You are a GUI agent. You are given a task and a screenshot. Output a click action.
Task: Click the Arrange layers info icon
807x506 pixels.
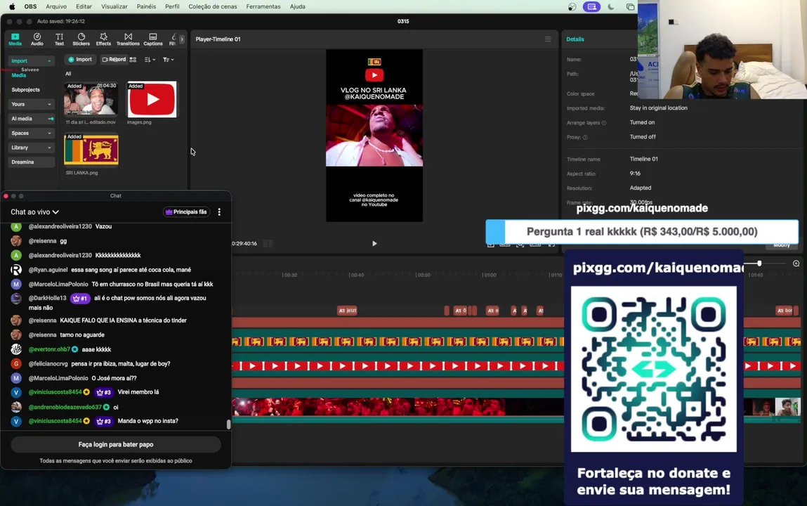tap(604, 123)
